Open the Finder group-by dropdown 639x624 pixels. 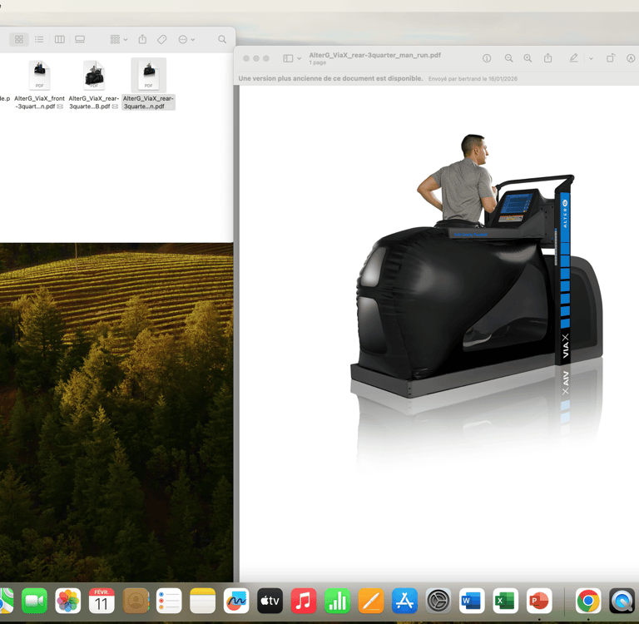[119, 39]
